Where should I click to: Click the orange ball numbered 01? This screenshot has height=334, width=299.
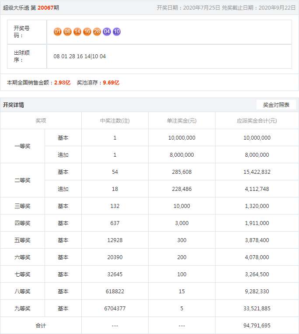coord(58,32)
